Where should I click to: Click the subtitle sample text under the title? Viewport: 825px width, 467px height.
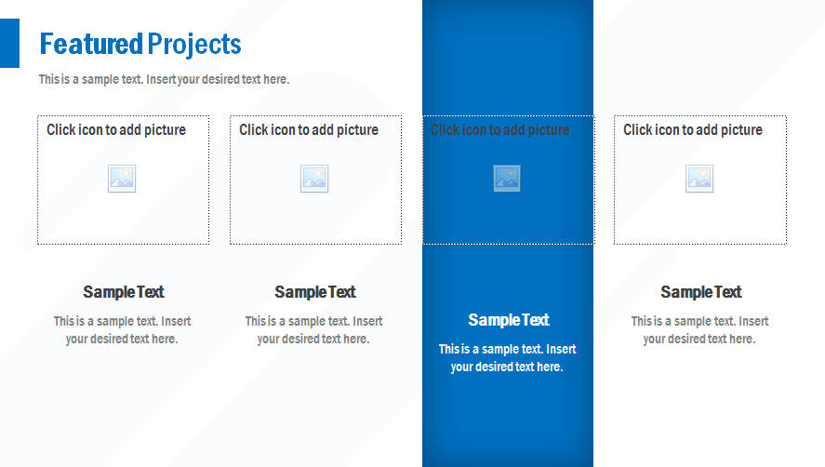coord(164,79)
